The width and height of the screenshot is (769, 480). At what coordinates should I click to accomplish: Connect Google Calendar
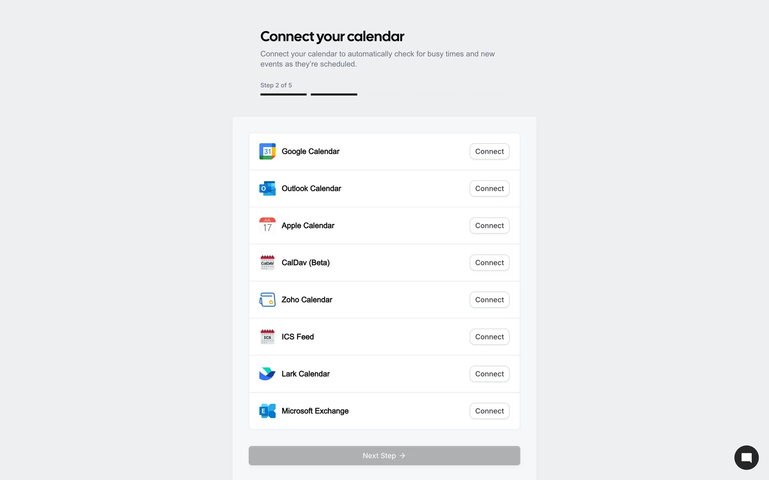(489, 151)
